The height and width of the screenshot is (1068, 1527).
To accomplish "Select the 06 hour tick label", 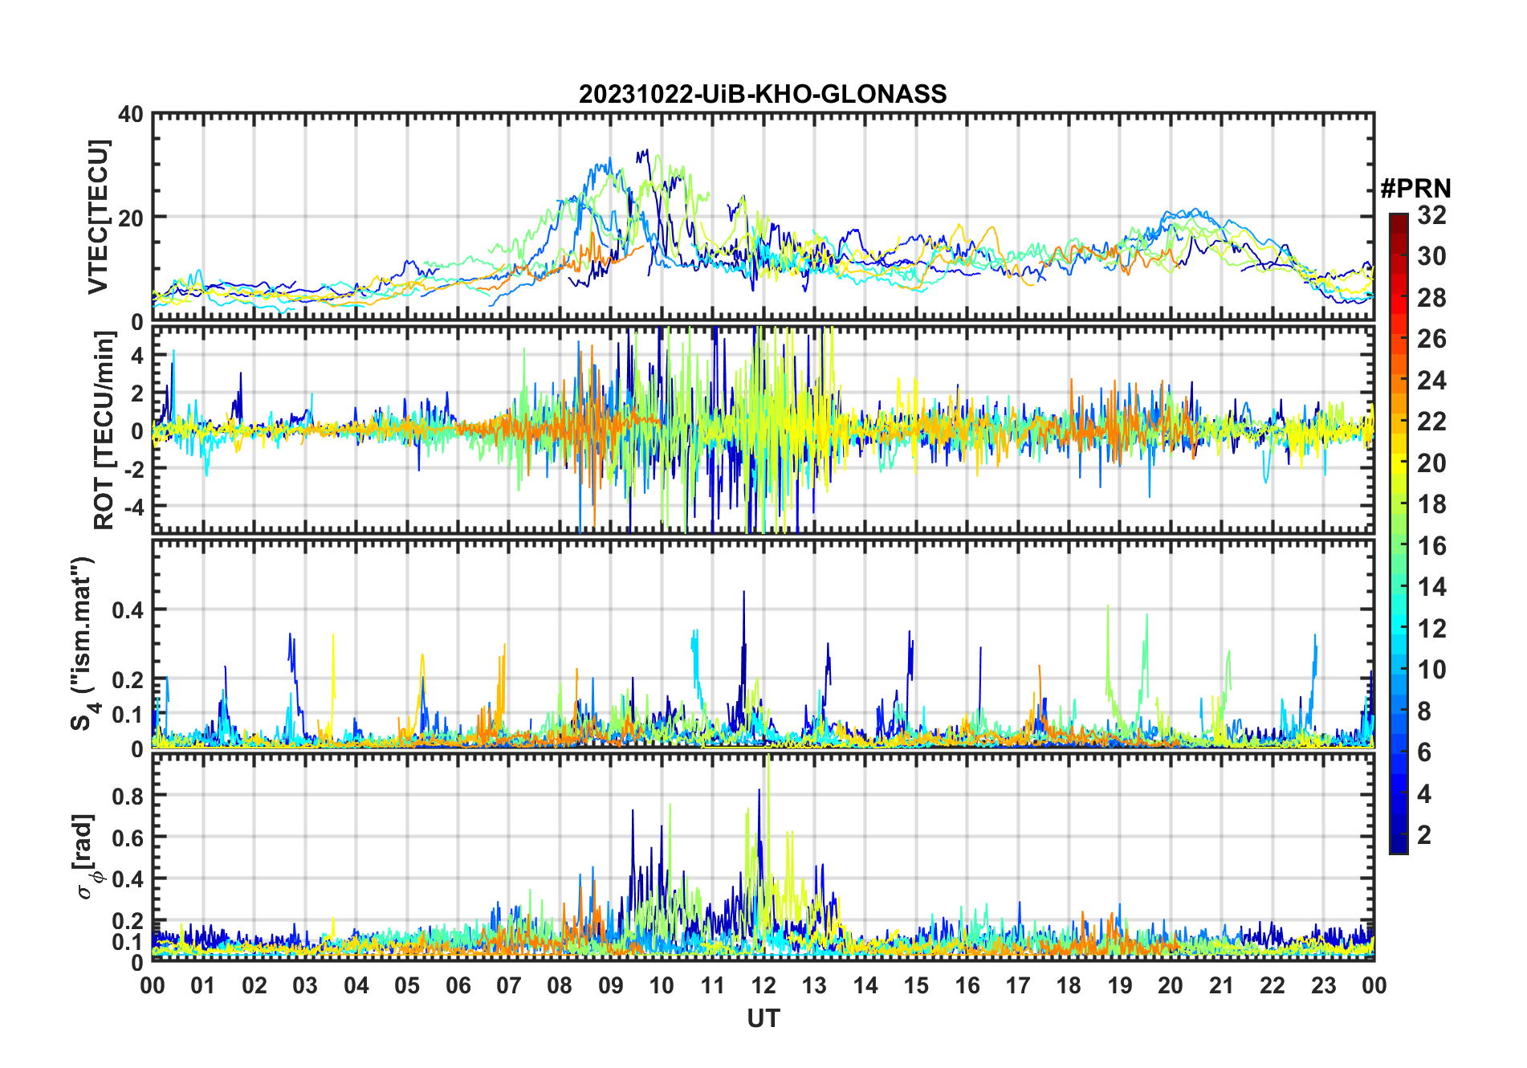I will pyautogui.click(x=458, y=985).
